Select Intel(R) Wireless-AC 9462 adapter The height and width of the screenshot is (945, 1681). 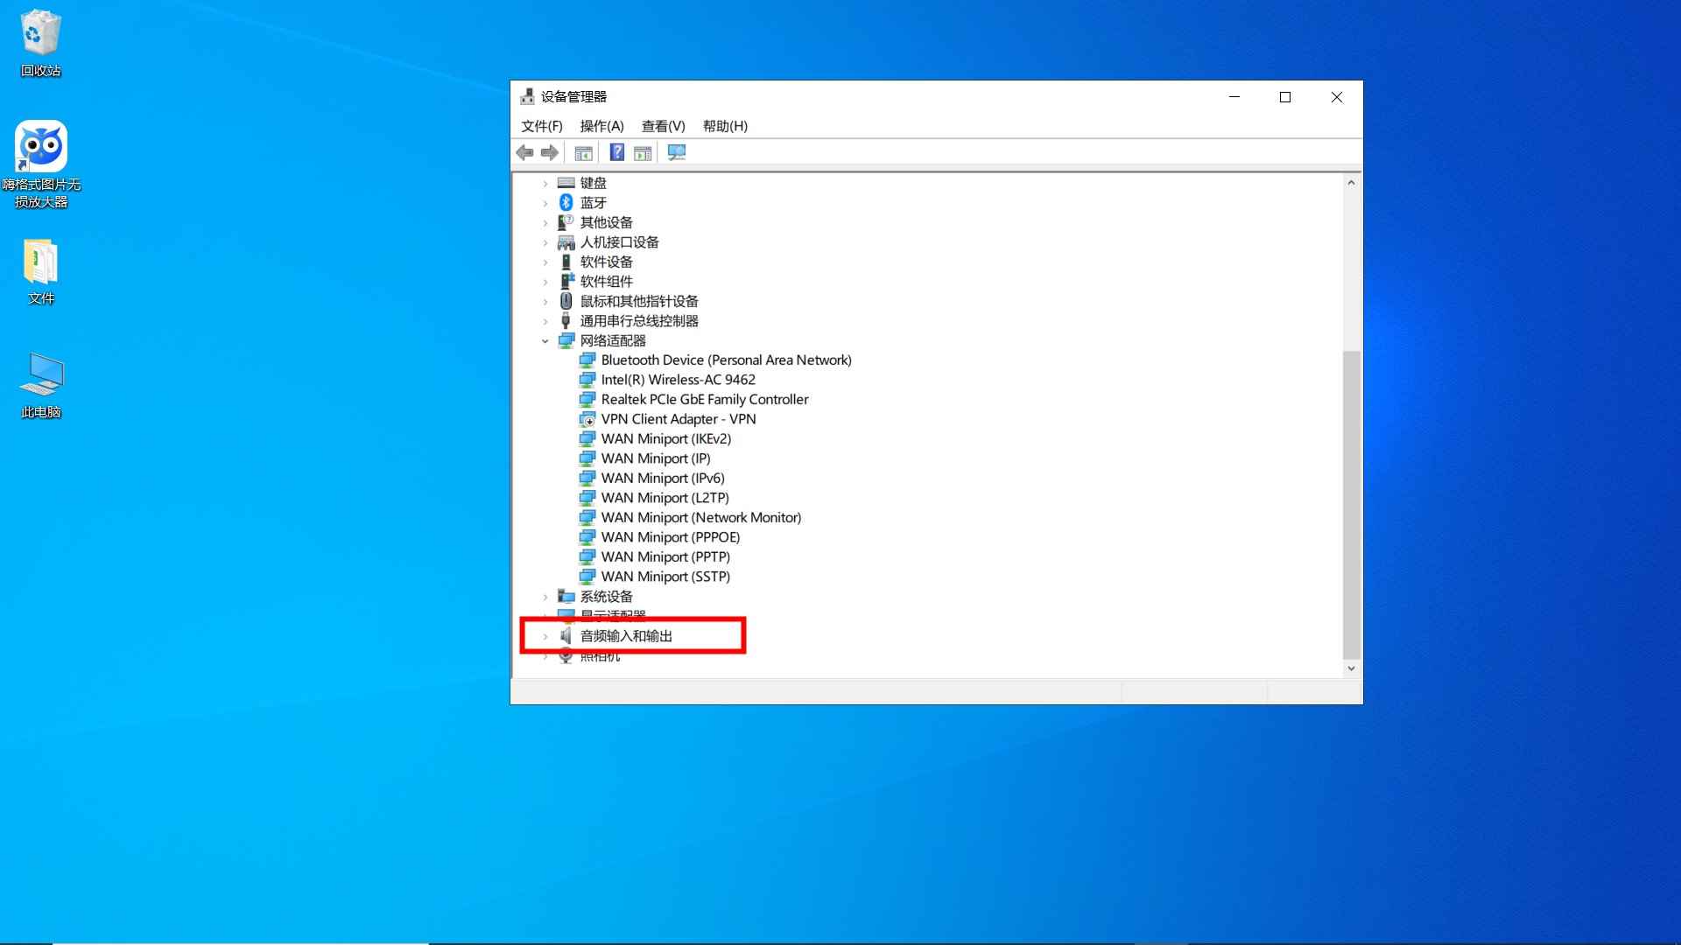coord(678,380)
